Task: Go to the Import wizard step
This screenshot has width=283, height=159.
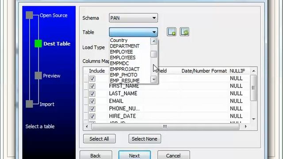Action: click(x=47, y=104)
